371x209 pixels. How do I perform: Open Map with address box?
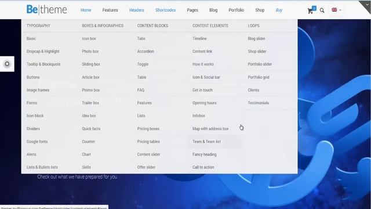pos(210,129)
